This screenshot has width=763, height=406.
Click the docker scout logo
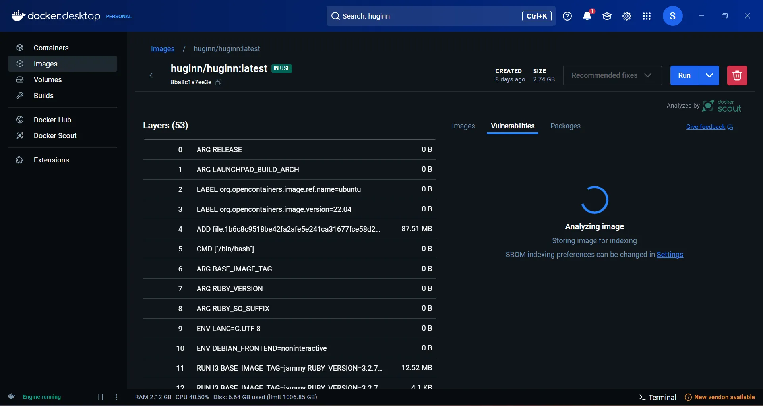[722, 106]
